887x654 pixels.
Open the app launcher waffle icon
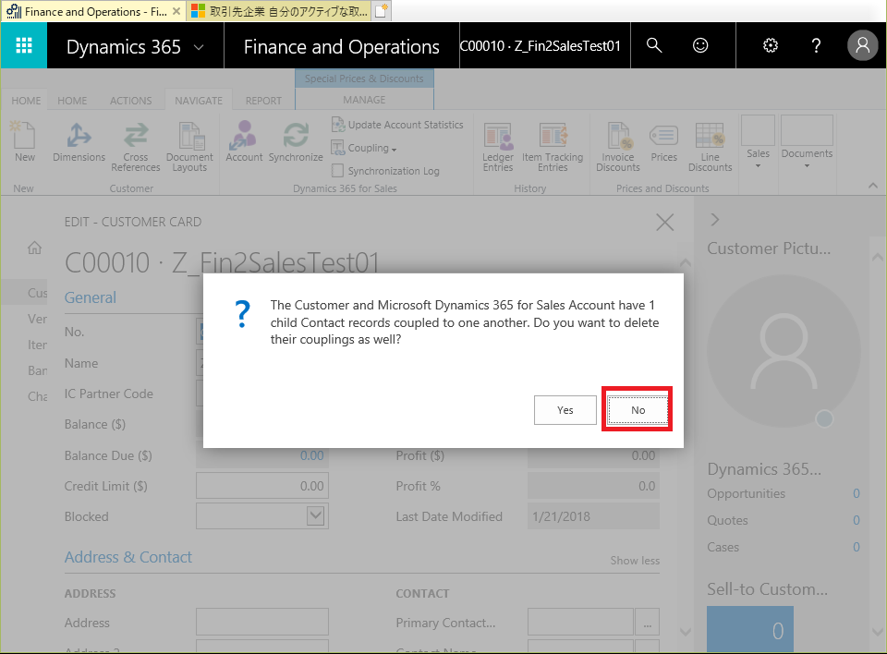point(24,45)
